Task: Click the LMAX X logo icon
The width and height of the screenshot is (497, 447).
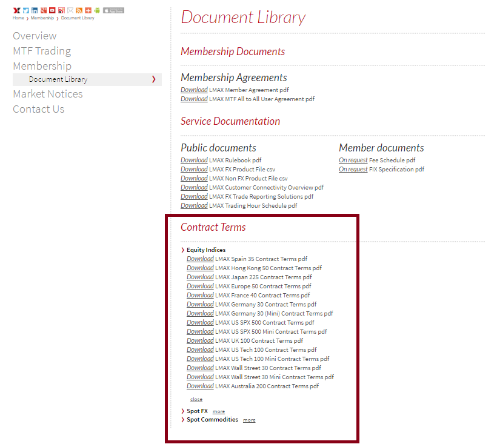Action: click(x=16, y=10)
